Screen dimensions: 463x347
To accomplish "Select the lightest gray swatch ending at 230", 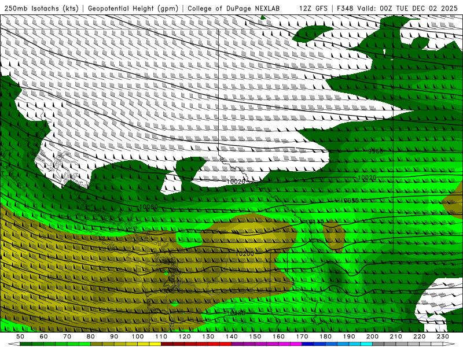I will click(438, 344).
